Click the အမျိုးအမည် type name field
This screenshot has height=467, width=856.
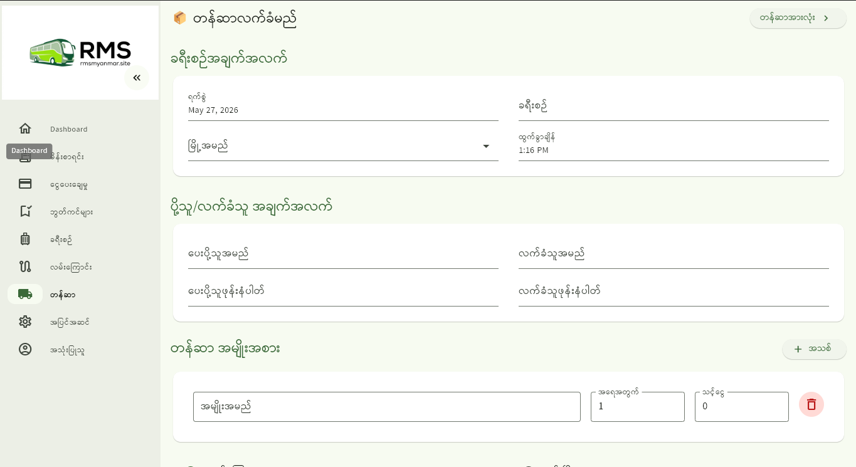click(387, 407)
